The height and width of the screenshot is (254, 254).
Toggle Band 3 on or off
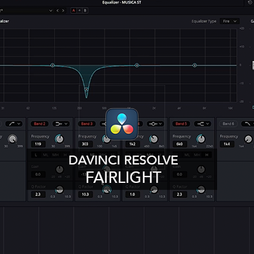point(87,124)
